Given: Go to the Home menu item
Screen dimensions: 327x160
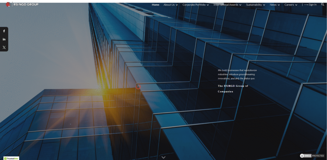Looking at the screenshot, I should point(156,5).
